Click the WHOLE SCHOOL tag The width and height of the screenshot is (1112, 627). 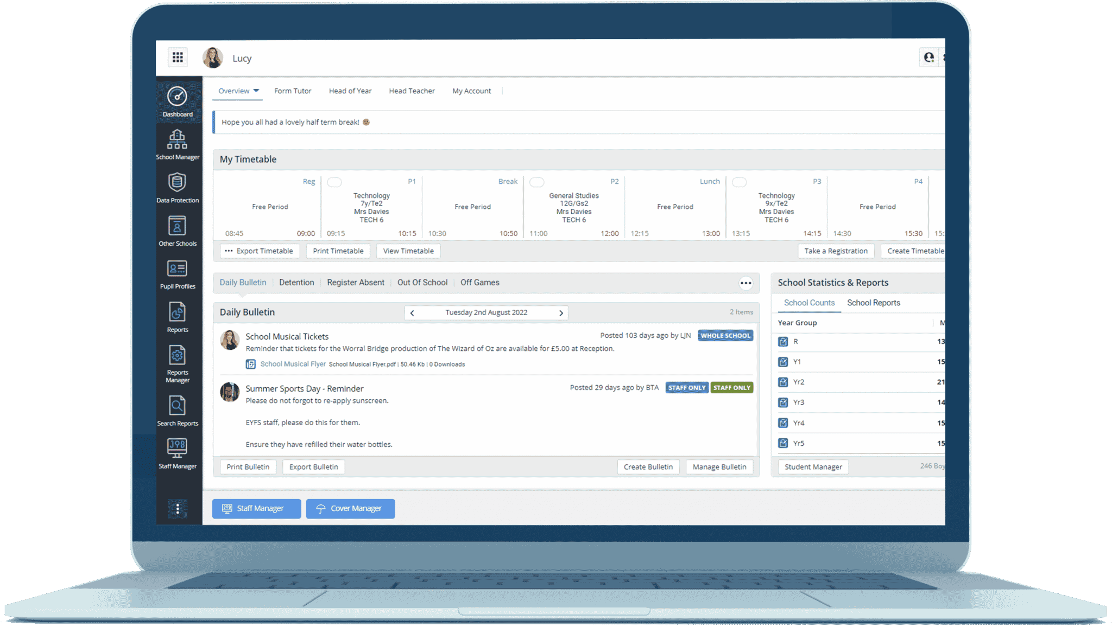click(x=725, y=336)
